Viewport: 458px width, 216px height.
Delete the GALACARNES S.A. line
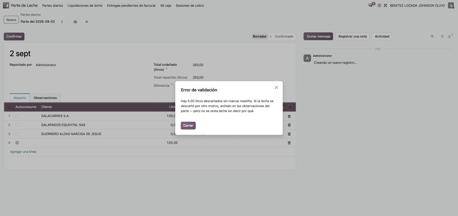pyautogui.click(x=289, y=116)
